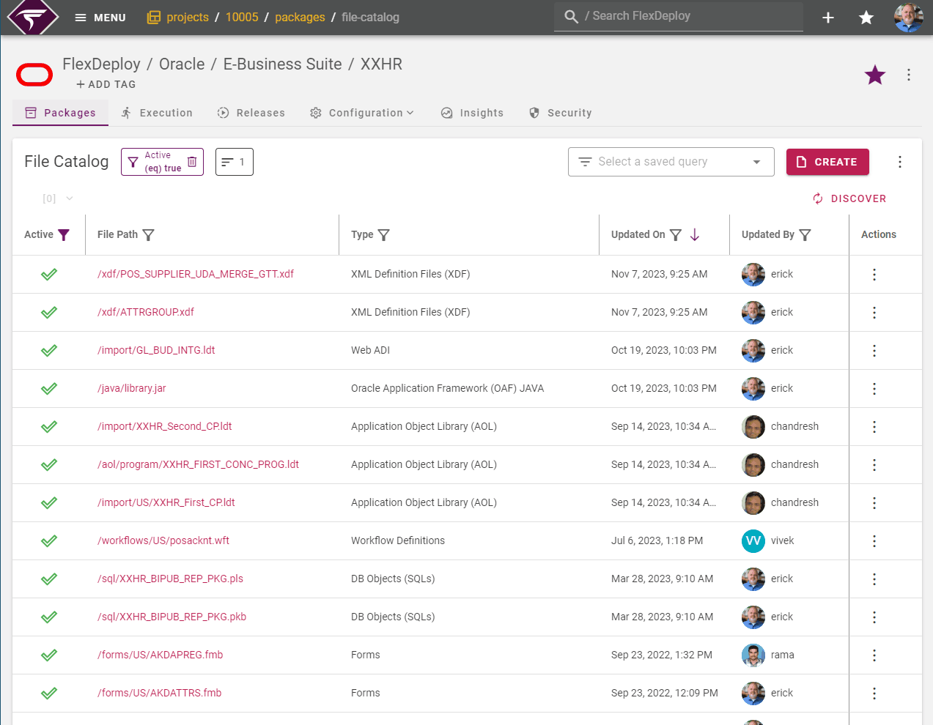Open actions menu for posacknt.wft row

click(x=874, y=541)
